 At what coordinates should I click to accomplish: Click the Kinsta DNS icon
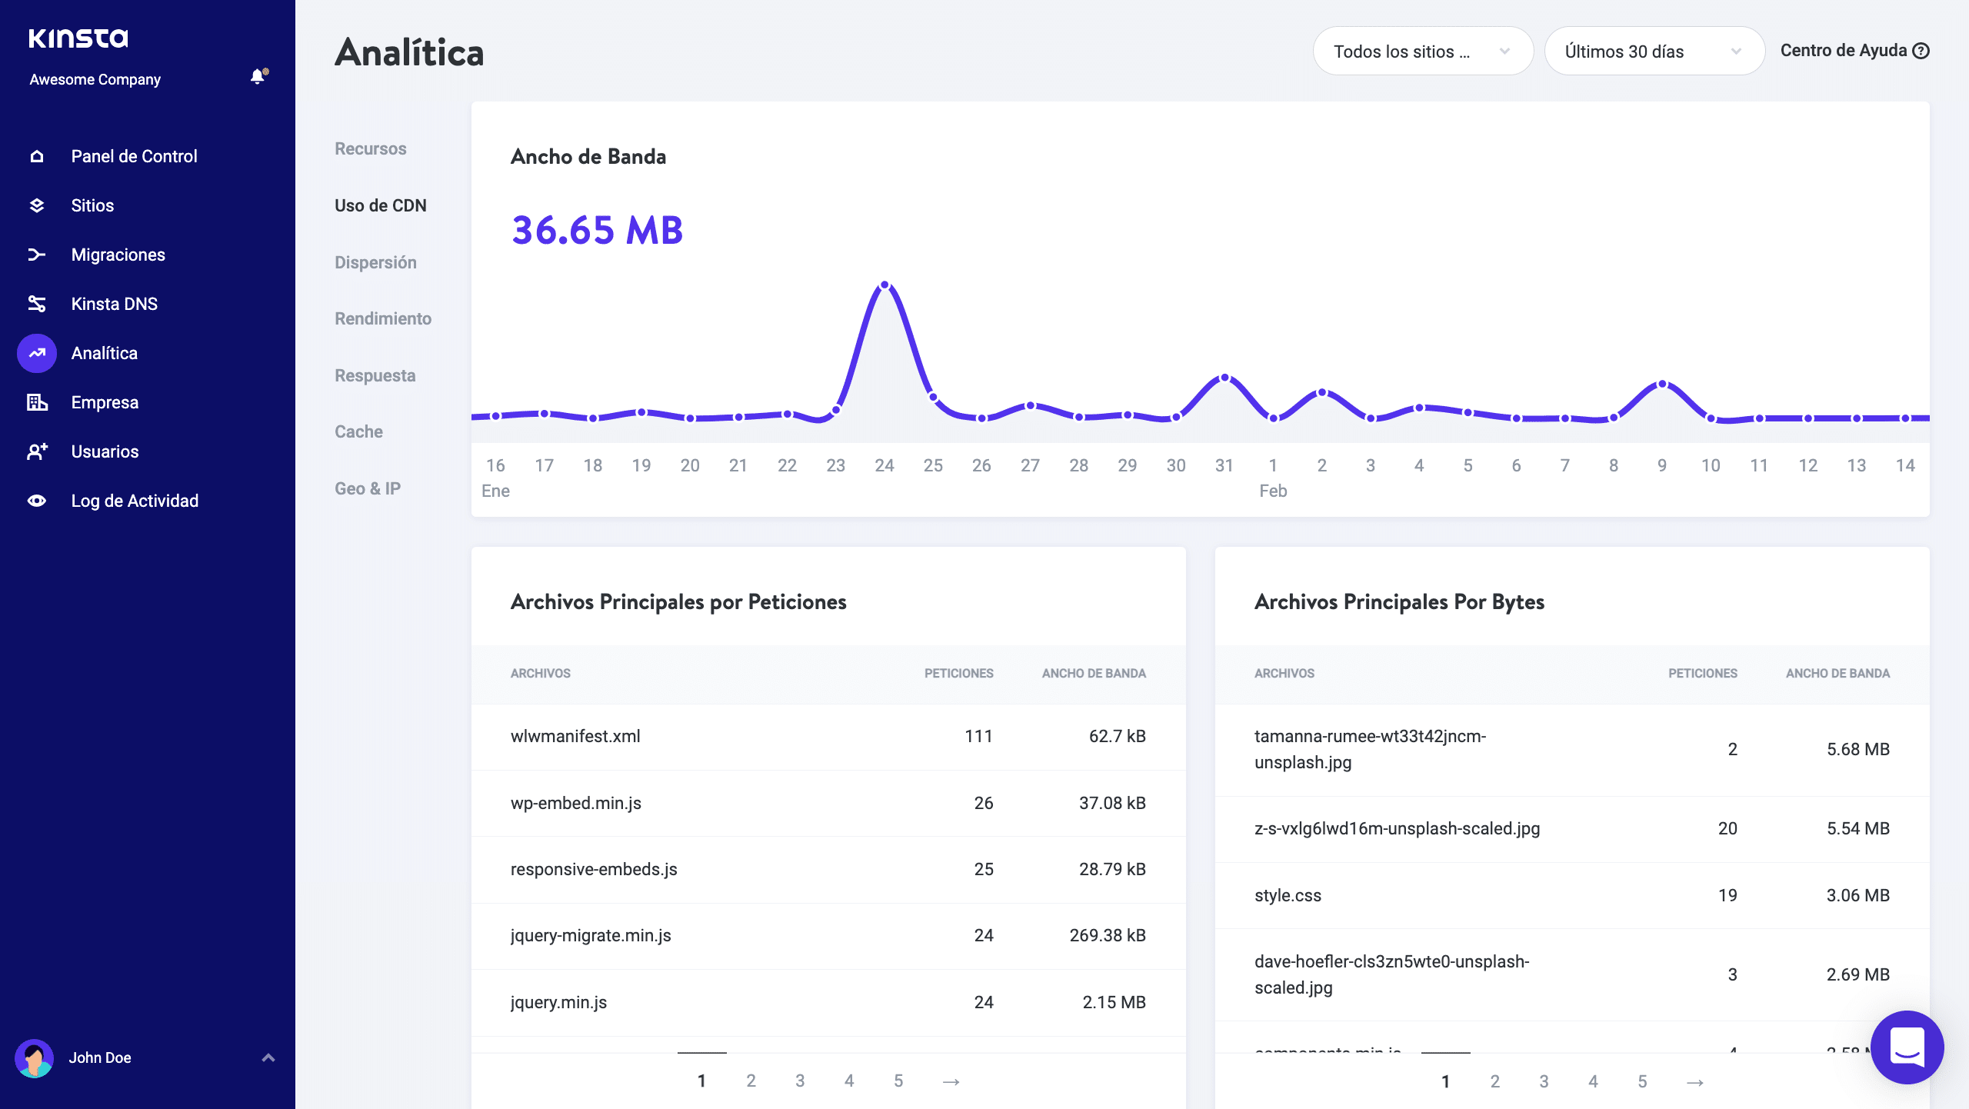click(37, 304)
